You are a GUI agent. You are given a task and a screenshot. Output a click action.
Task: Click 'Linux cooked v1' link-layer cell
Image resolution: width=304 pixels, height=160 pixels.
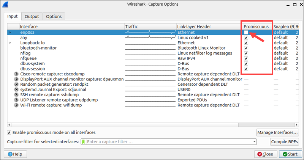pyautogui.click(x=193, y=38)
